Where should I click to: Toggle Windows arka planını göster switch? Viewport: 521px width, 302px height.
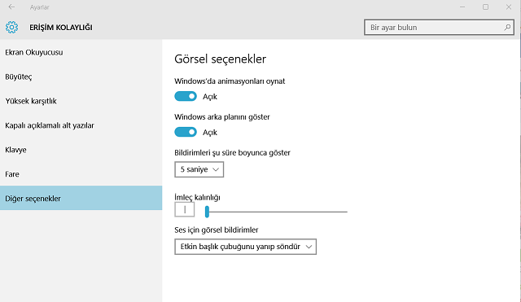pos(186,132)
